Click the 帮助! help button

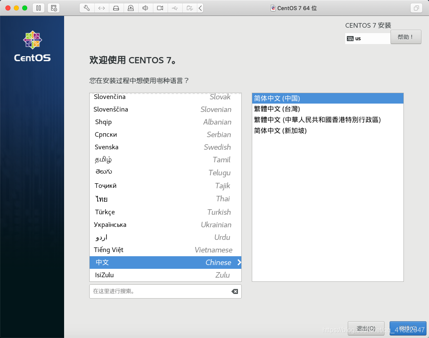pyautogui.click(x=406, y=37)
